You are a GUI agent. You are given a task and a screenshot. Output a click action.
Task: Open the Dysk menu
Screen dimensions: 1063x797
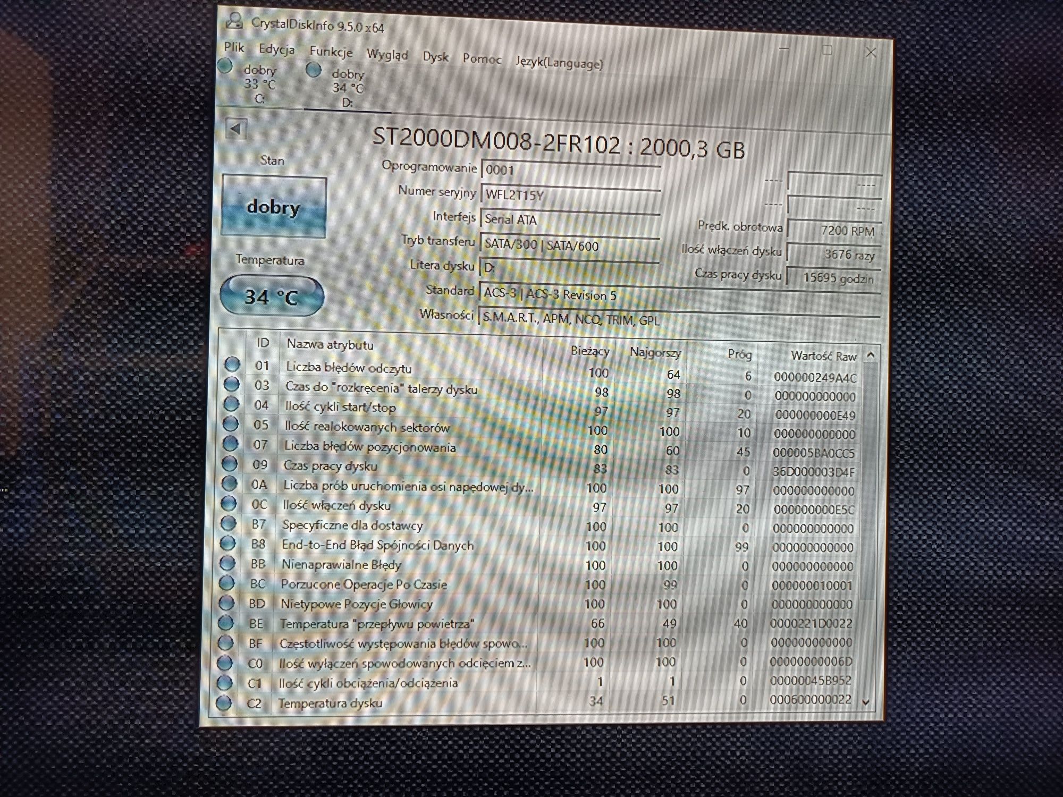tap(435, 57)
